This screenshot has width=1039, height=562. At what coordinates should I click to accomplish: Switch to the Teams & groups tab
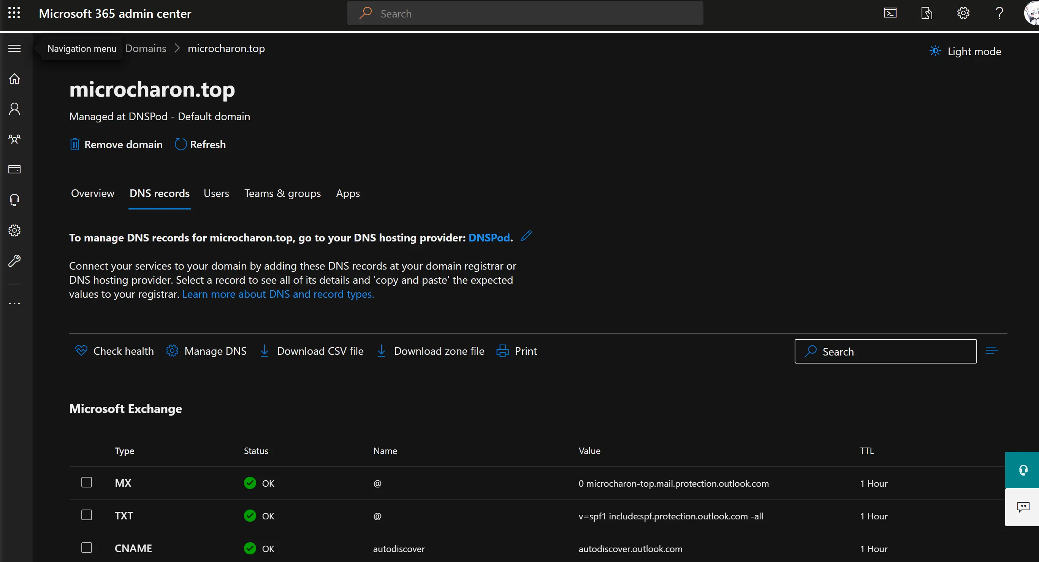[282, 193]
